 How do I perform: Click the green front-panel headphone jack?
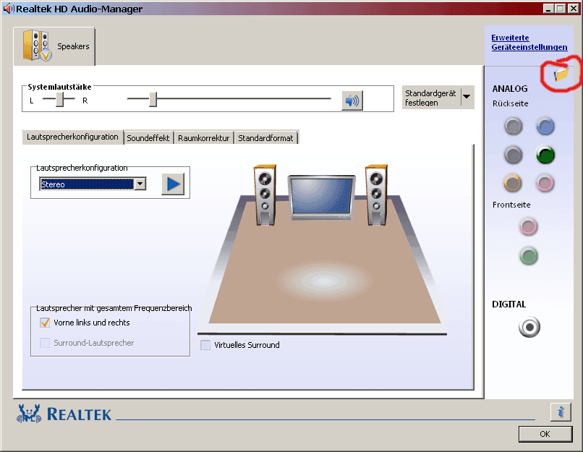tap(528, 256)
